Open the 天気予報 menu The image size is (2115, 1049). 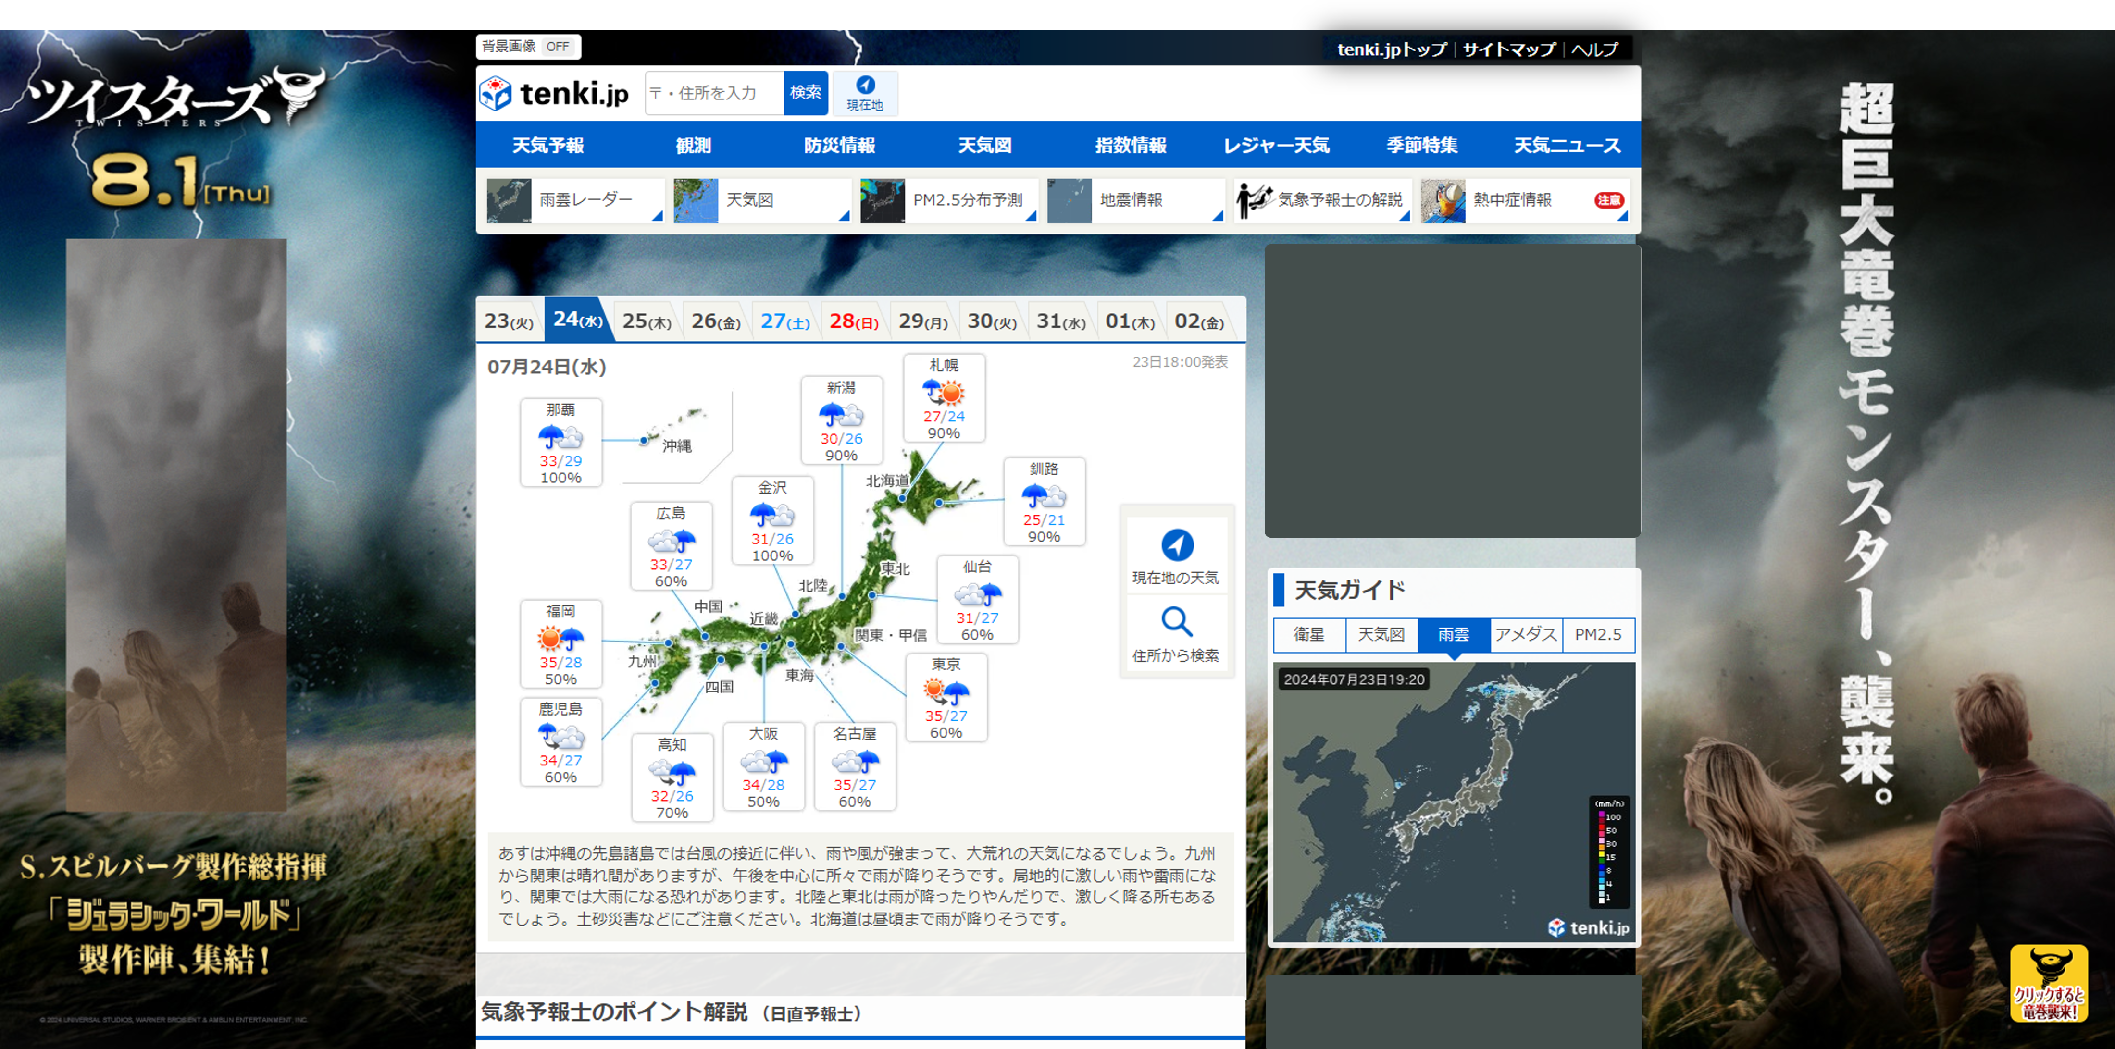point(547,145)
